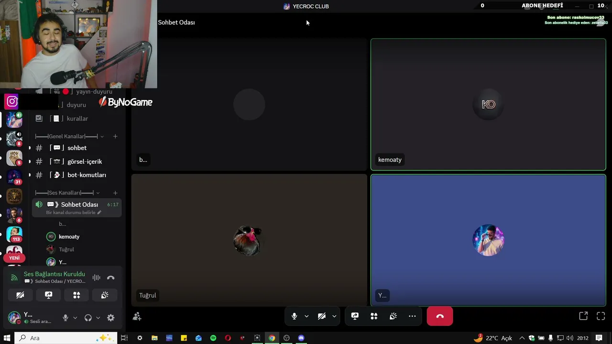Expand headphone output arrow in user panel
Screen dimensions: 612x344
coord(98,318)
